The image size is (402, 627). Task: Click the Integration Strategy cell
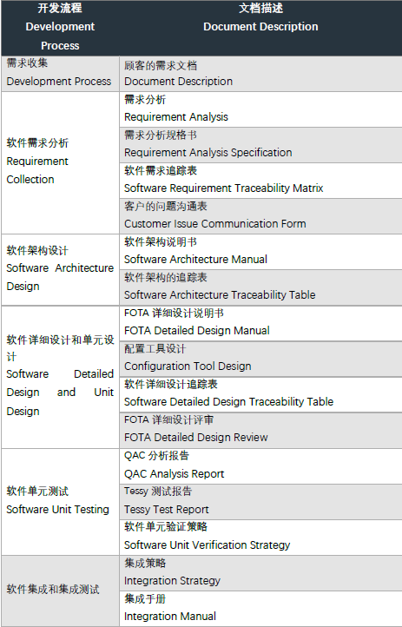[260, 572]
